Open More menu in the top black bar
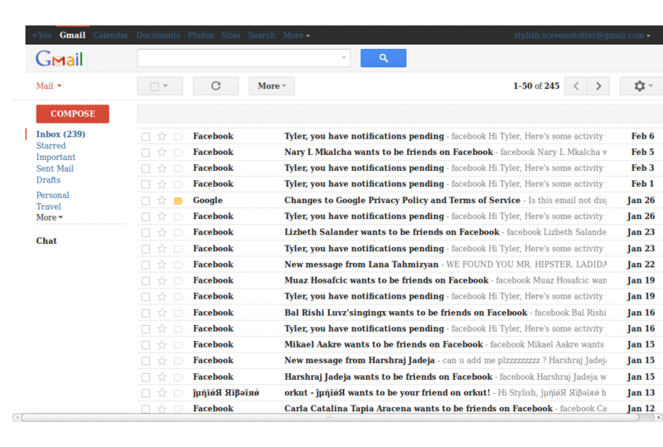 click(297, 36)
